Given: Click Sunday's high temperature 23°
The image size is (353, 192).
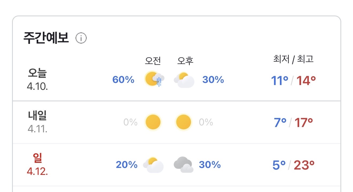Looking at the screenshot, I should pos(304,165).
